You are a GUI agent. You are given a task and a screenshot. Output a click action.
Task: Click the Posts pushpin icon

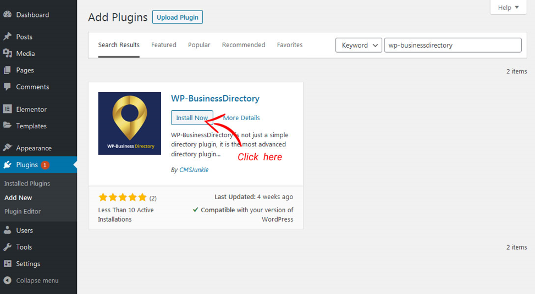[x=7, y=36]
